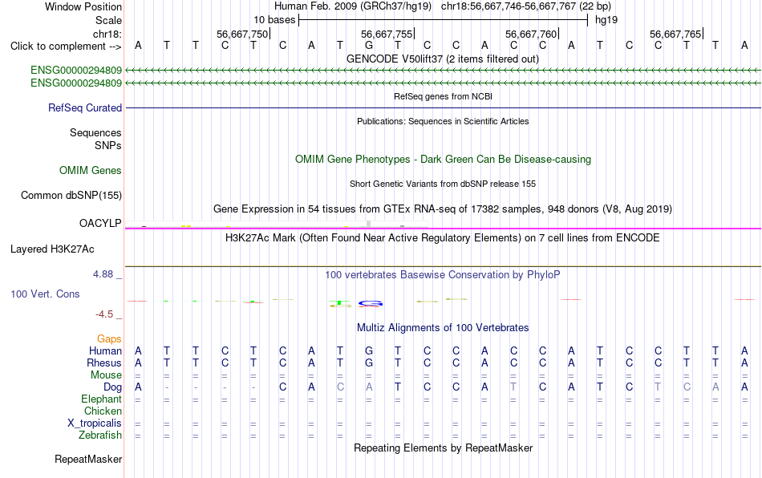This screenshot has width=762, height=478.
Task: Click the 56,667,760 coordinate marker
Action: (531, 34)
